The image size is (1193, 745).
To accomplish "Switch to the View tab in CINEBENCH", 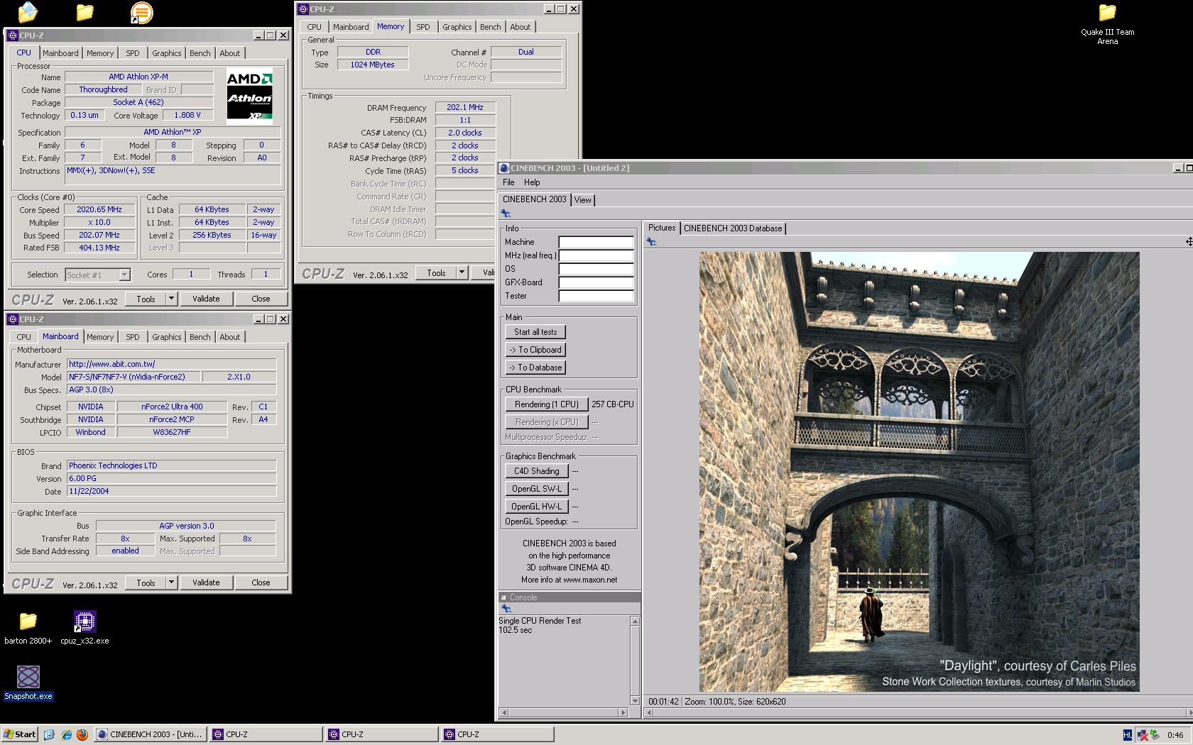I will tap(582, 200).
